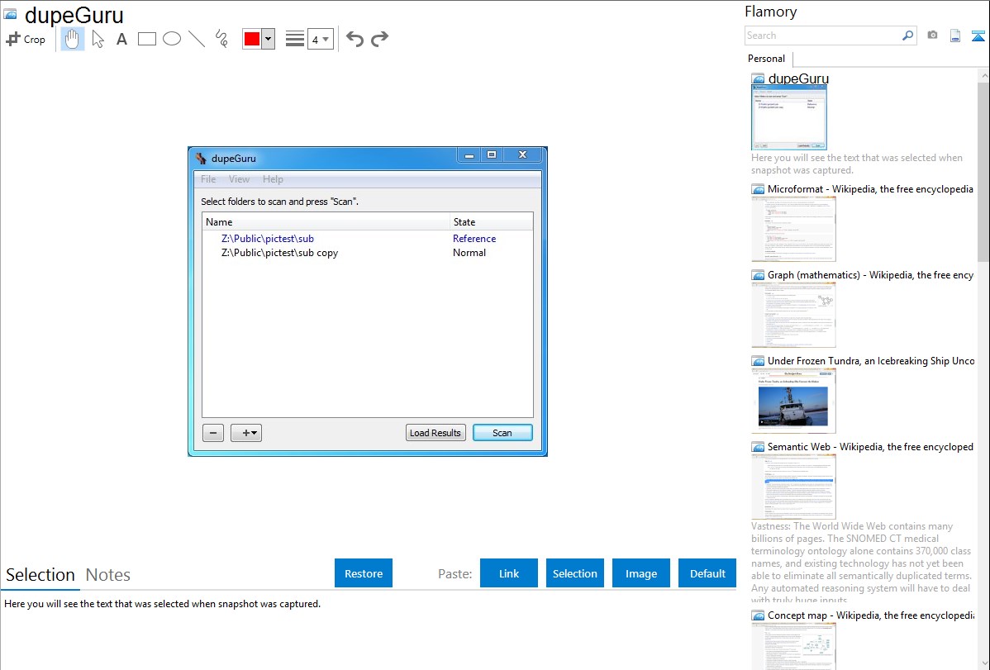Click the Reference state cell
The height and width of the screenshot is (670, 990).
(474, 239)
